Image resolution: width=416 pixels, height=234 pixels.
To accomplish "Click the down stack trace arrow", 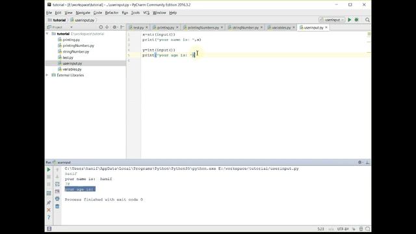I will pyautogui.click(x=57, y=177).
